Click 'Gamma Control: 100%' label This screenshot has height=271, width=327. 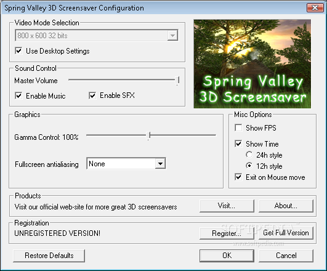(x=46, y=137)
